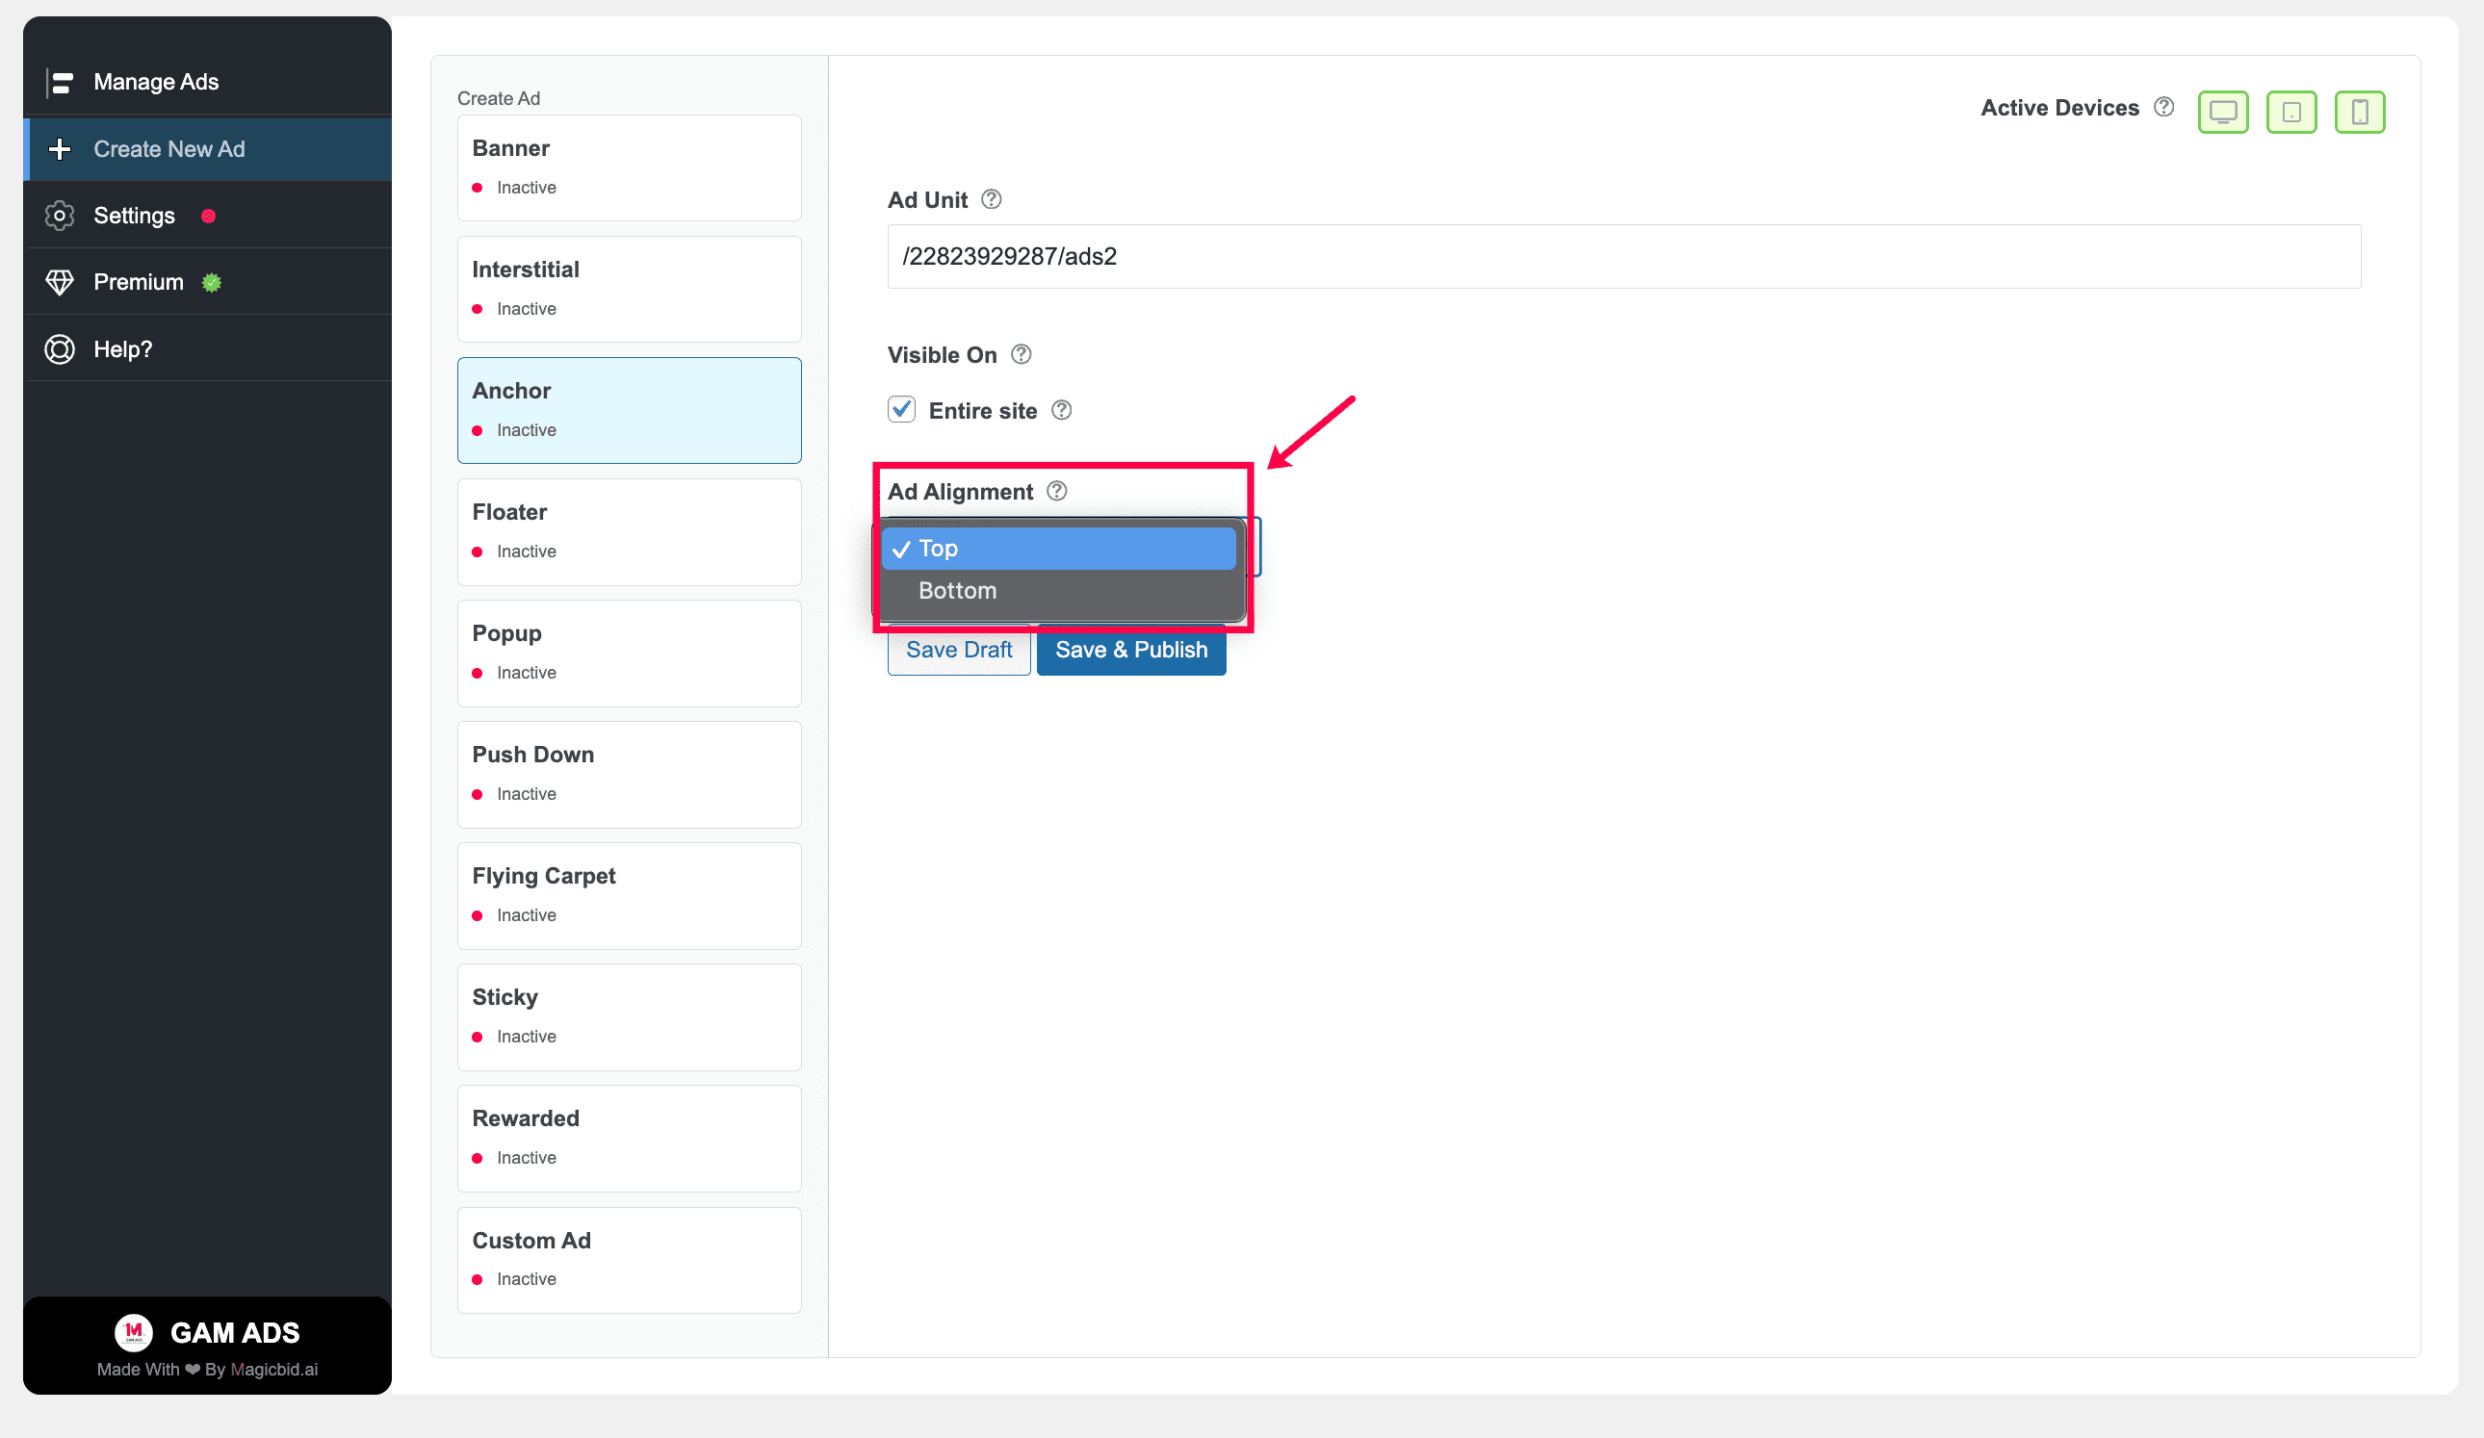Click the Premium diamond icon

(x=60, y=282)
